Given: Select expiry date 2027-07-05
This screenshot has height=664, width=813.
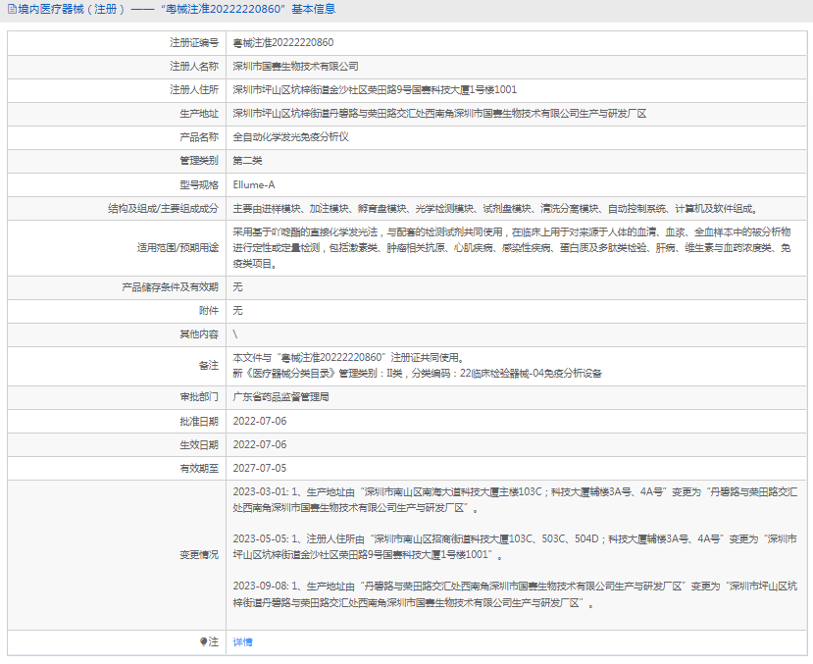Looking at the screenshot, I should (x=259, y=468).
